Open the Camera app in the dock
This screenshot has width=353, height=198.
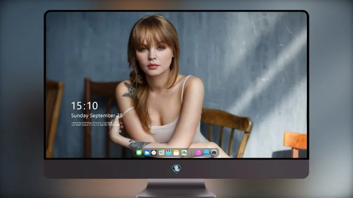coord(214,152)
